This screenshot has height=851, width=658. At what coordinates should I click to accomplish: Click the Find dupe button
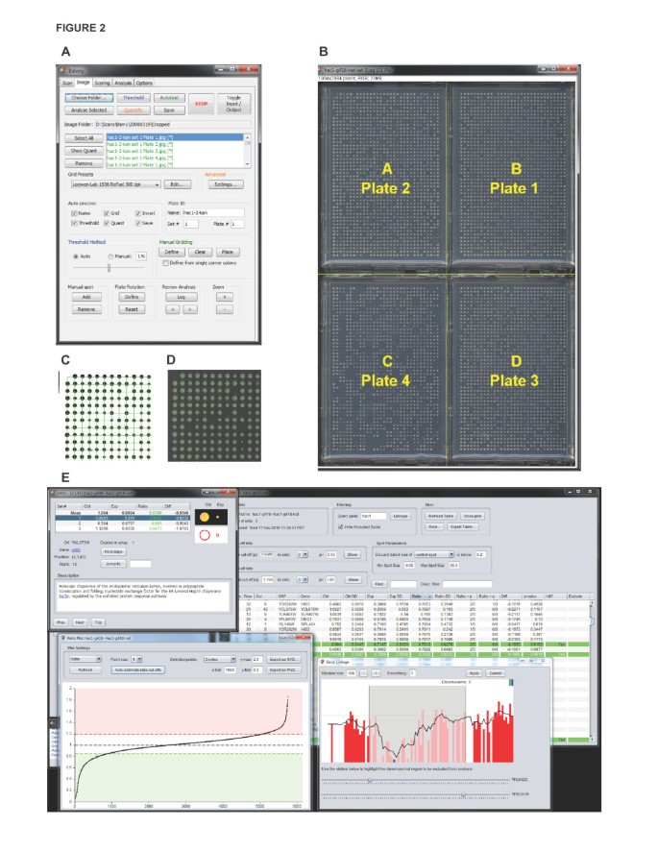click(113, 552)
